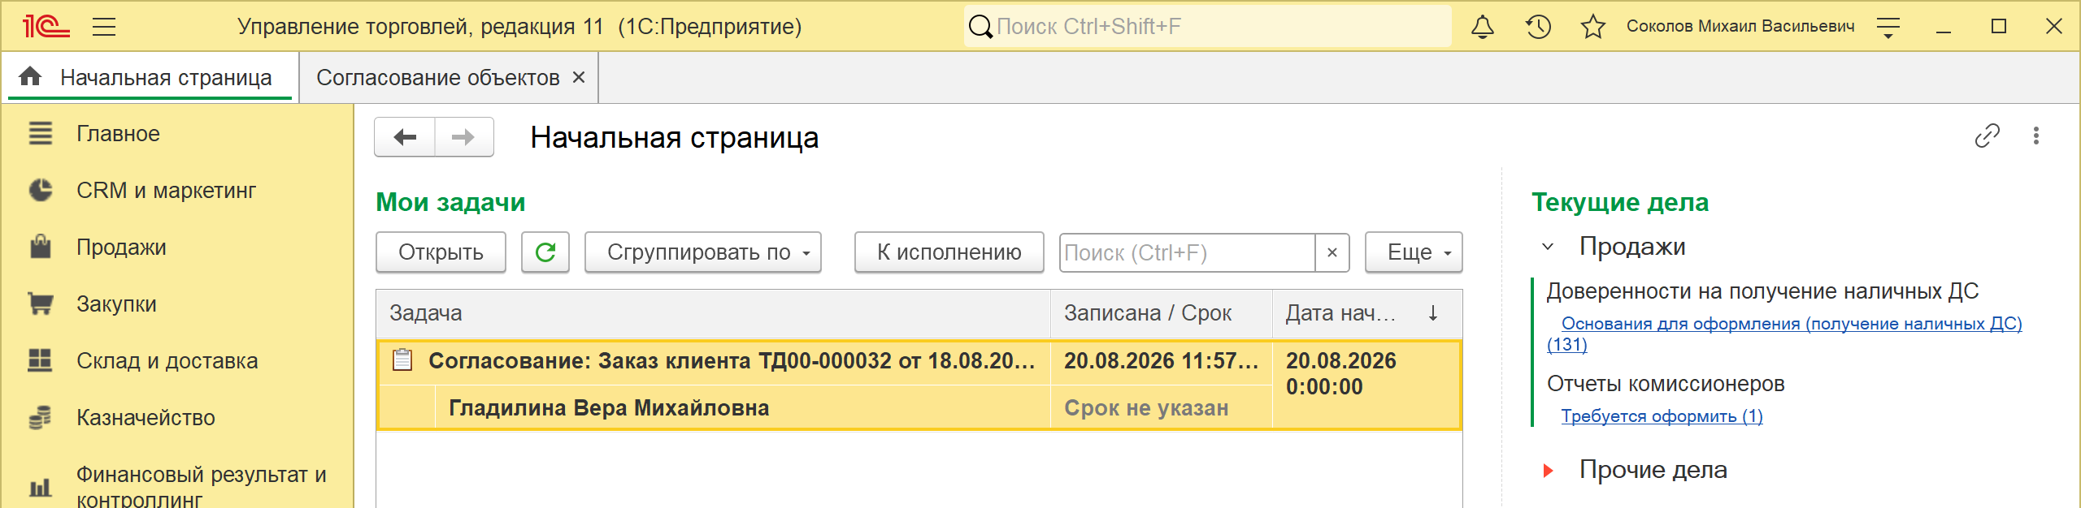Expand the Прочие дела section
Screen dimensions: 2081x508
click(x=1548, y=471)
